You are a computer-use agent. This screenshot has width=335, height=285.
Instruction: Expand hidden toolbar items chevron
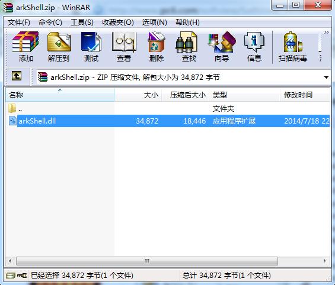[326, 33]
